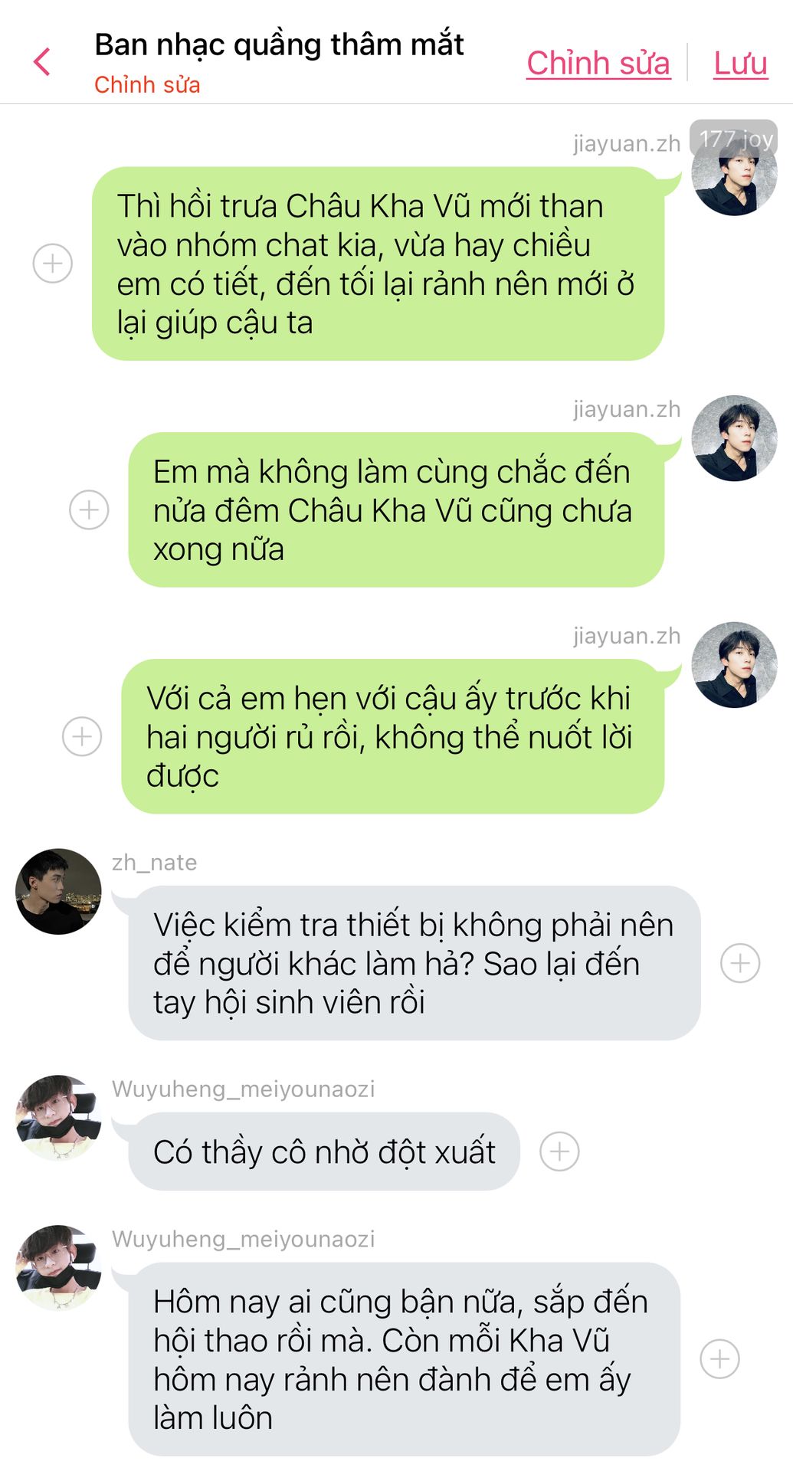Tap the pink back arrow

[x=42, y=62]
